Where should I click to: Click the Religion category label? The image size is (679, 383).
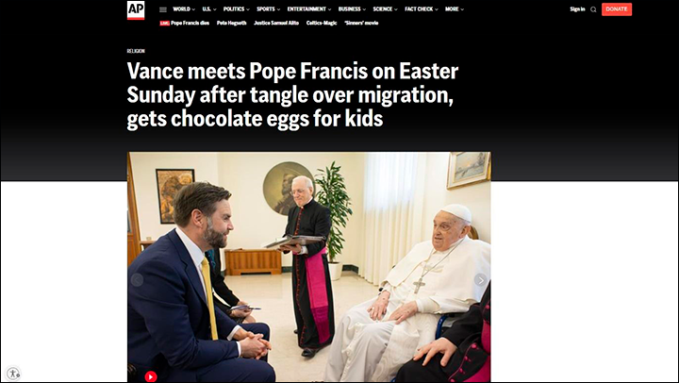click(x=136, y=51)
